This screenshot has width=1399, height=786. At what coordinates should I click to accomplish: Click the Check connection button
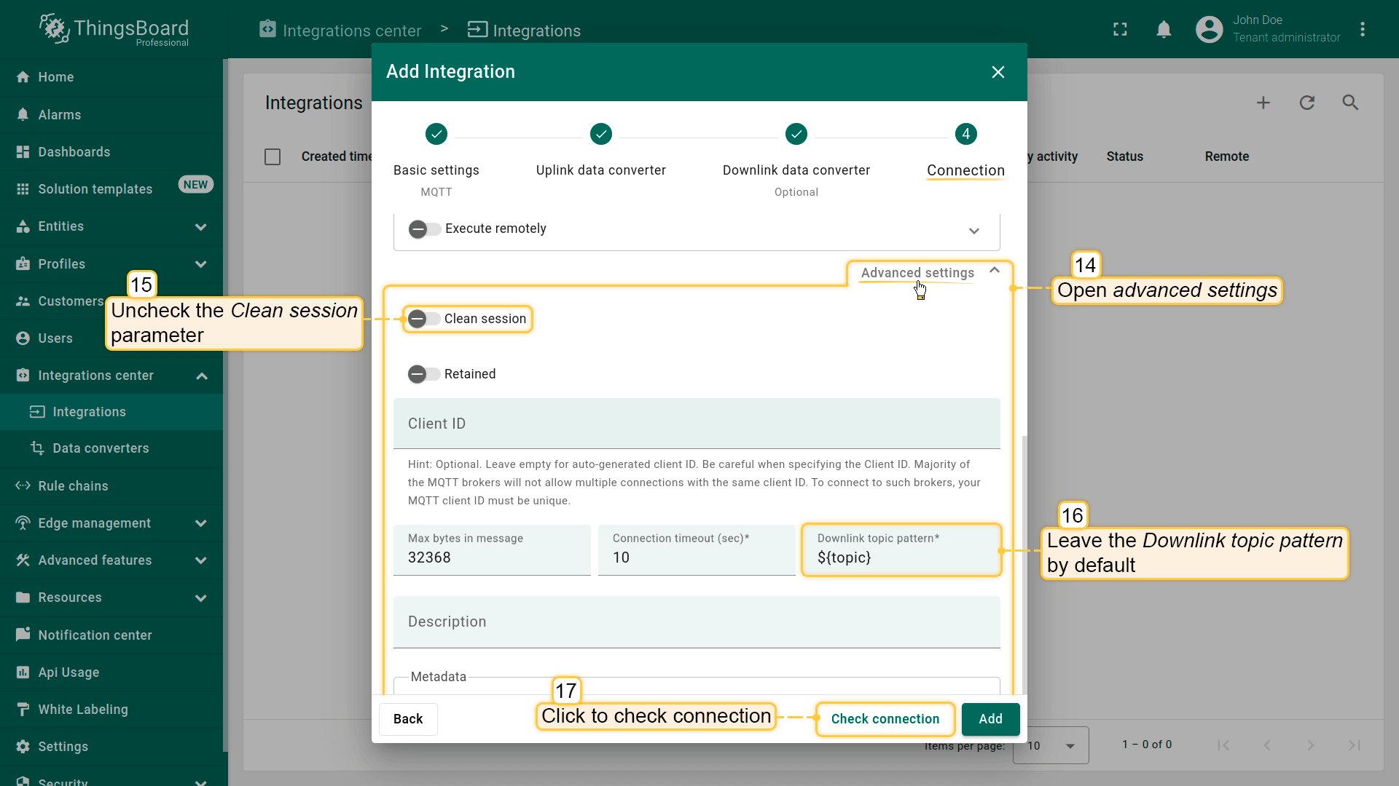(885, 719)
